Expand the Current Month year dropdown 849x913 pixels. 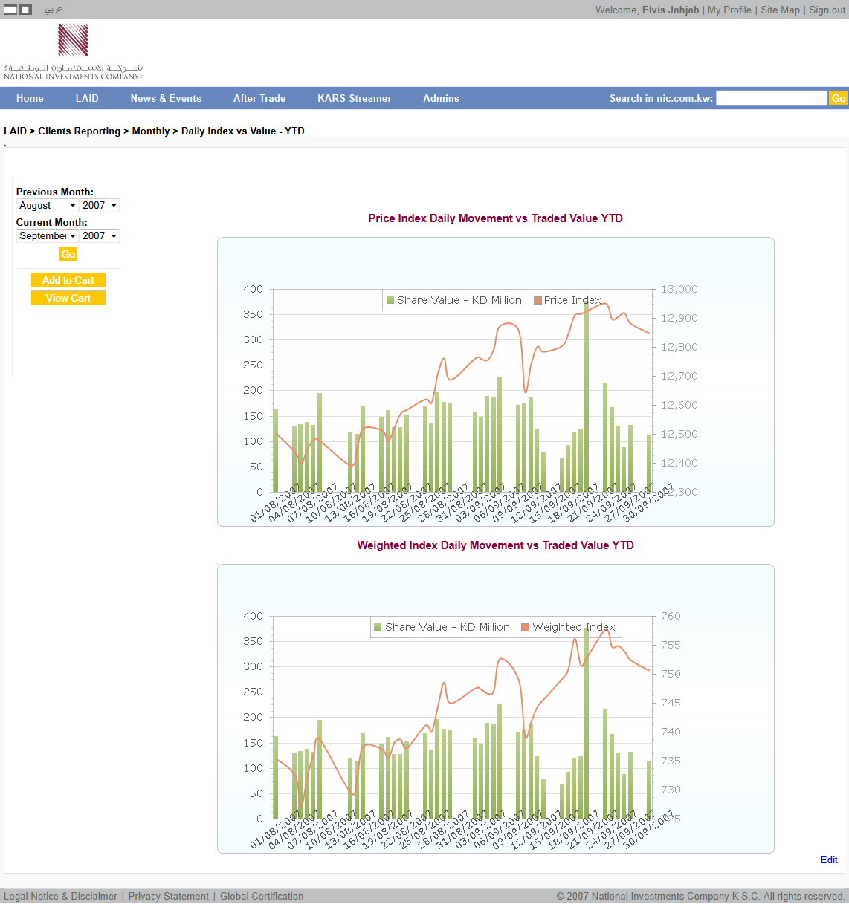(x=100, y=236)
